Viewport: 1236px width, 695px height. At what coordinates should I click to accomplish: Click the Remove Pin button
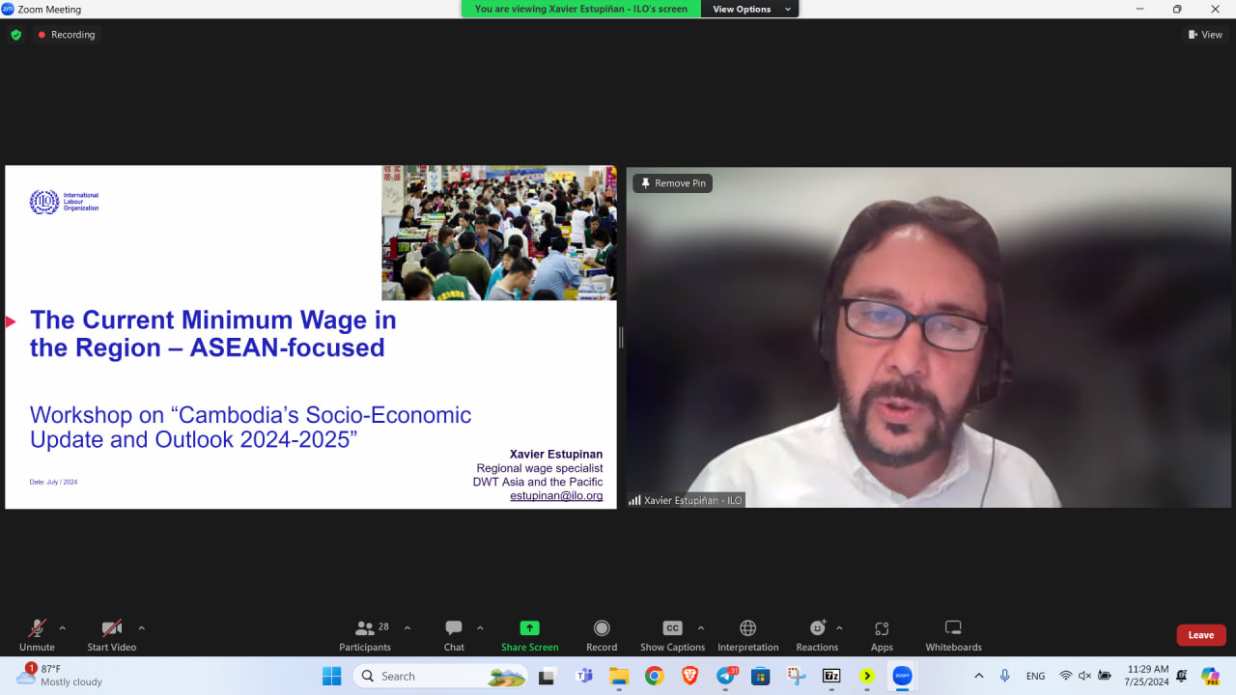(672, 183)
